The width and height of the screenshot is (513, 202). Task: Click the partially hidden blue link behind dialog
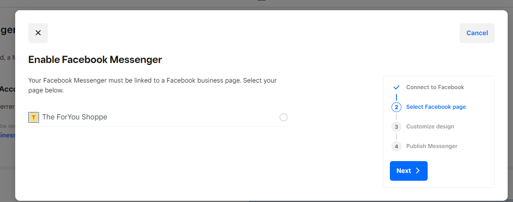7,135
